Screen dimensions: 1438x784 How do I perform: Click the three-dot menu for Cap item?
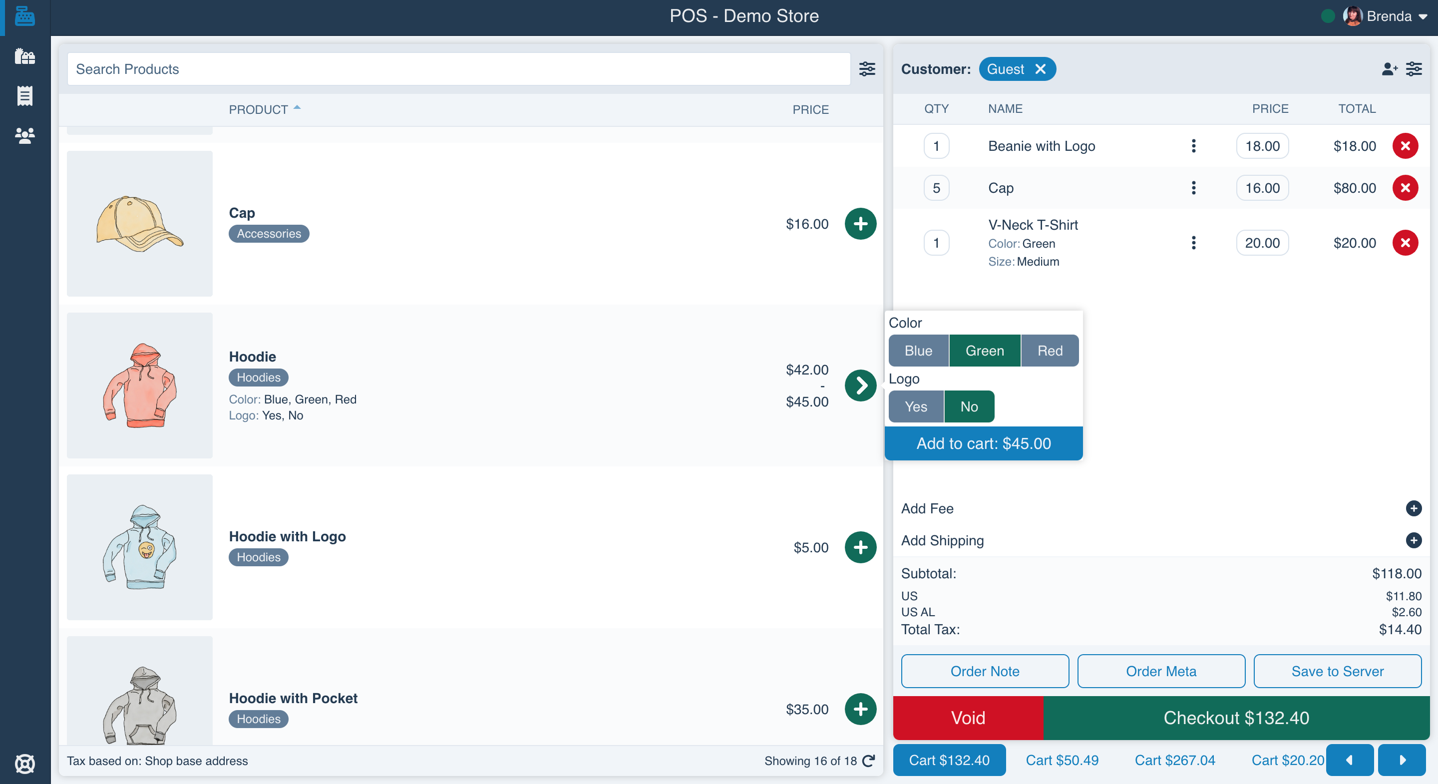1194,188
